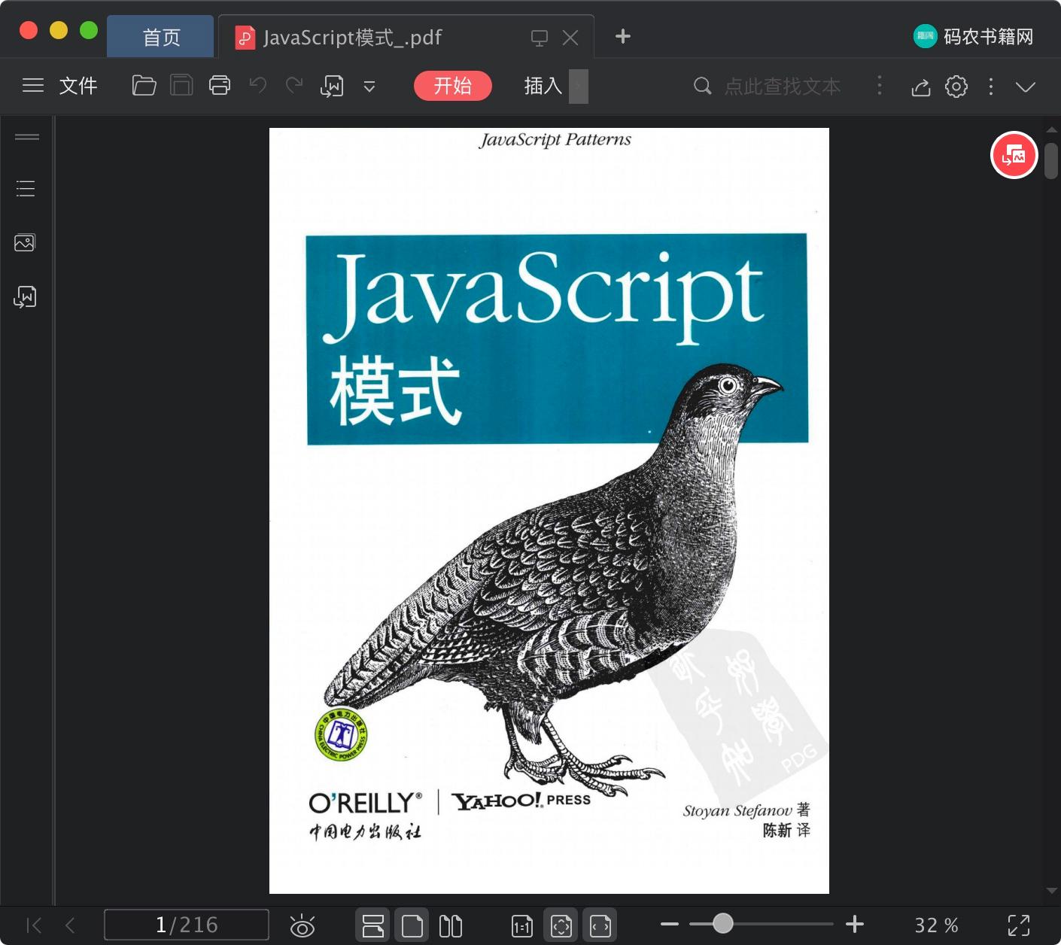Open the outline bookmarks panel icon
1061x945 pixels.
tap(26, 188)
